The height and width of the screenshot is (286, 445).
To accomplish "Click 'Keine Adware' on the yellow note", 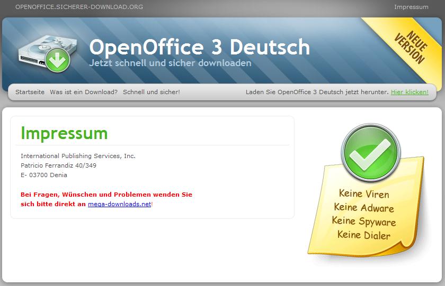I will coord(364,207).
